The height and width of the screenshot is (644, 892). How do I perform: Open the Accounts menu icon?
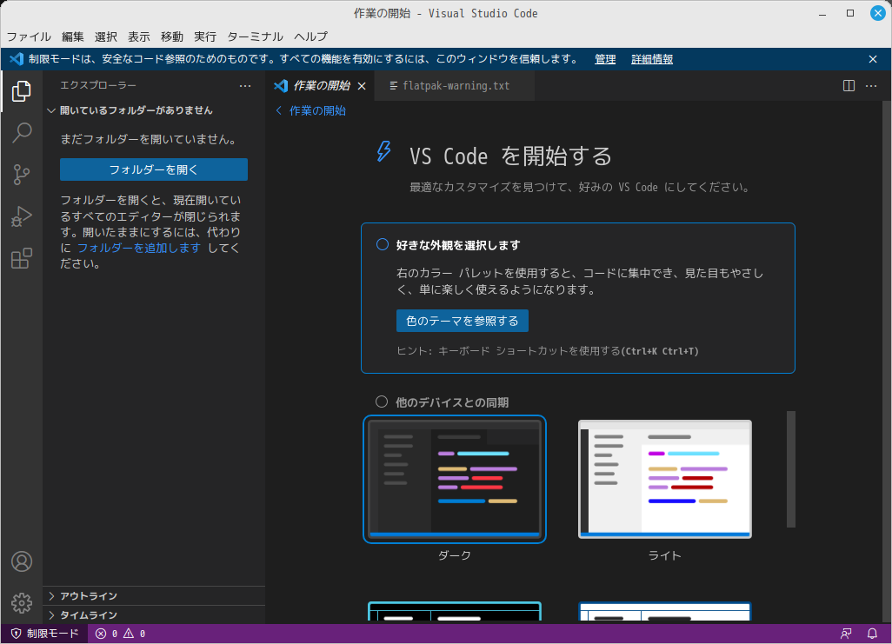[x=22, y=561]
